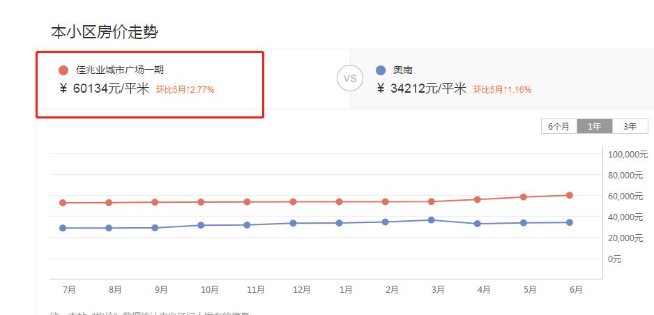Open the 佳兆业城市广场一期 community name

click(x=120, y=70)
